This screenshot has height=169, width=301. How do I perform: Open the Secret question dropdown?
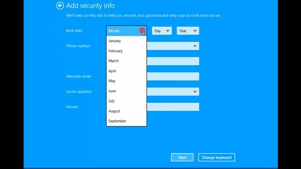coord(173,92)
